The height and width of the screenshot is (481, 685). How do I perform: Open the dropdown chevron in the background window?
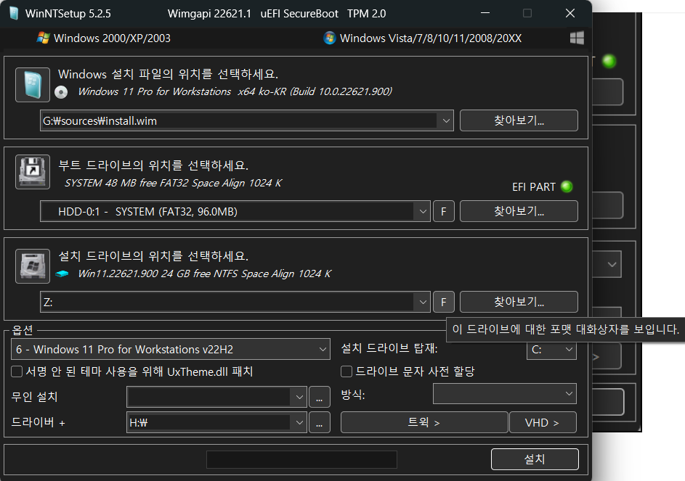point(612,265)
